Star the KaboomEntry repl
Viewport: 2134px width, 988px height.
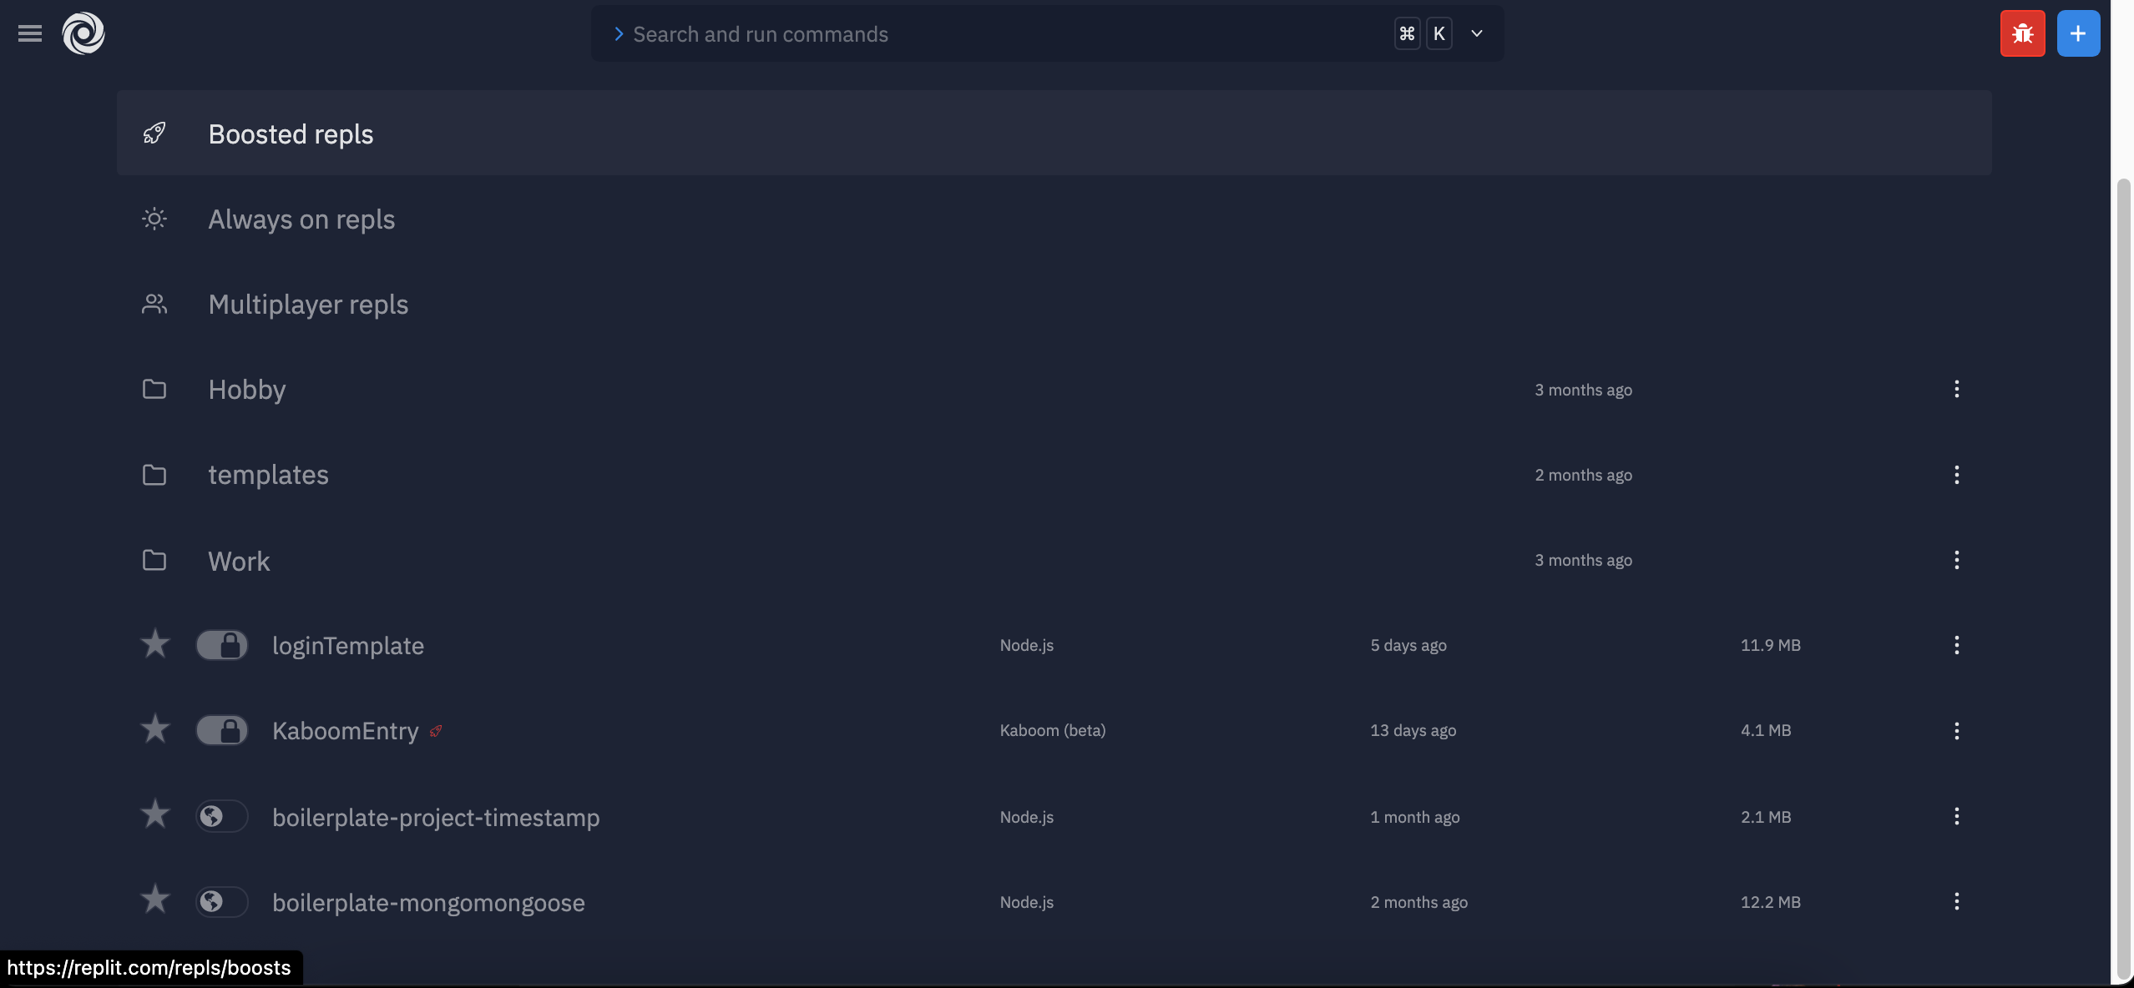(x=155, y=728)
